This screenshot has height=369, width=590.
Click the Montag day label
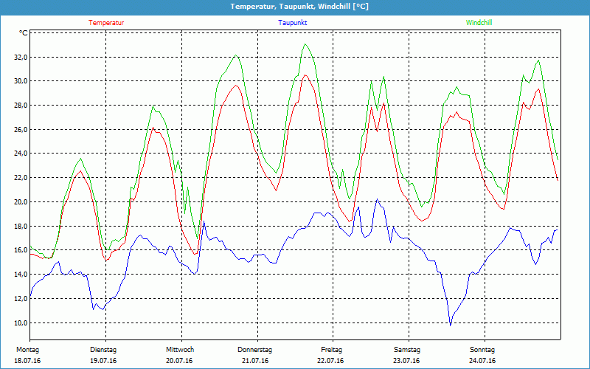tap(27, 350)
